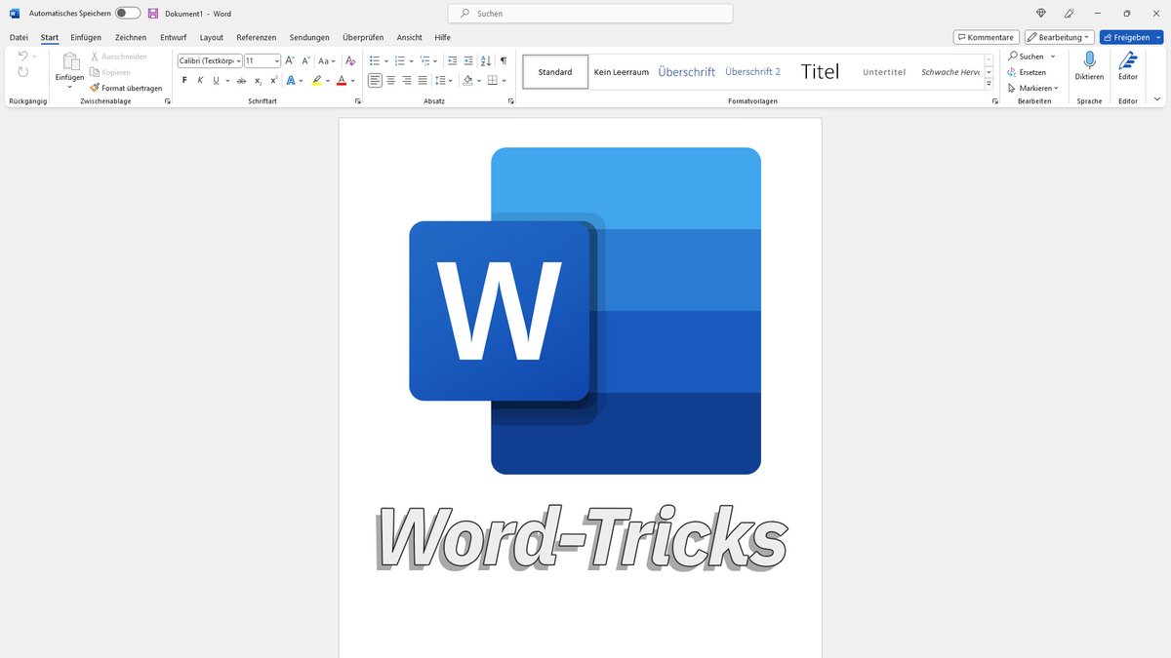Screen dimensions: 1171x658
Task: Open the Datei menu
Action: coord(18,37)
